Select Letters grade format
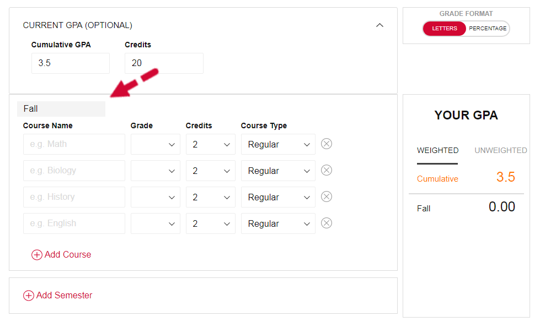540x322 pixels. click(444, 29)
